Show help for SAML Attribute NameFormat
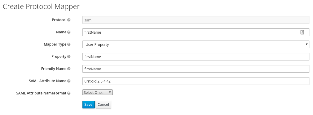The width and height of the screenshot is (313, 115). point(69,93)
